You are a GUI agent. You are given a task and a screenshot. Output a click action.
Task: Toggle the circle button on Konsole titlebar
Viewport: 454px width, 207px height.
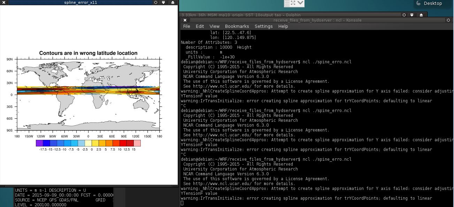(448, 20)
